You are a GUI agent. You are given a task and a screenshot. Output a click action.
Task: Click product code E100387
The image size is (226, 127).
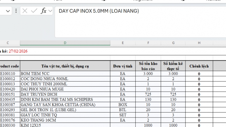(x=10, y=105)
